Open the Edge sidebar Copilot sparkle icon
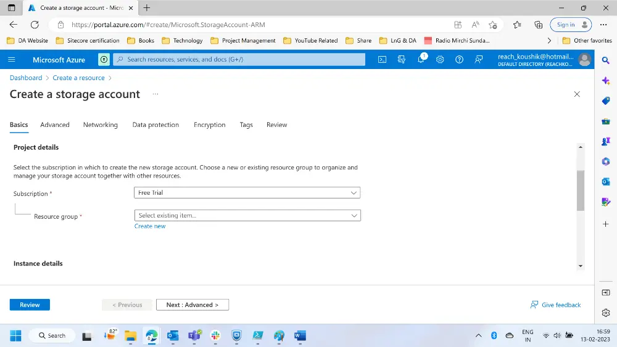617x347 pixels. [606, 81]
